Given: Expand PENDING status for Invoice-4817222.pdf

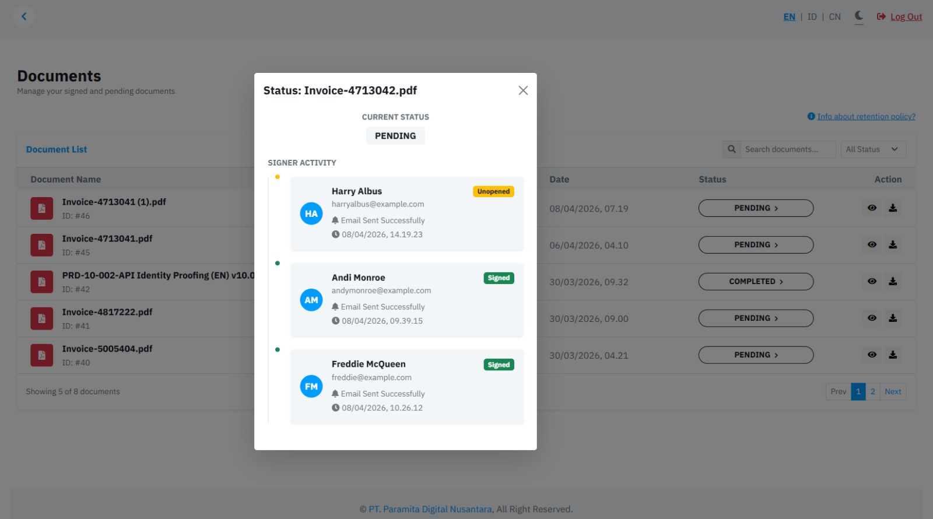Looking at the screenshot, I should coord(756,318).
